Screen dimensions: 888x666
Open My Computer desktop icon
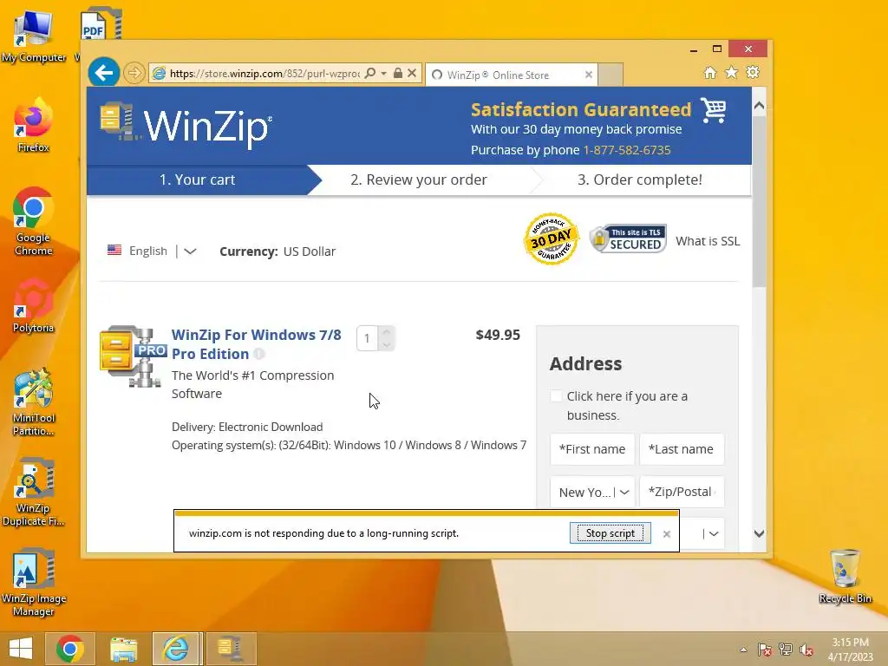coord(34,36)
